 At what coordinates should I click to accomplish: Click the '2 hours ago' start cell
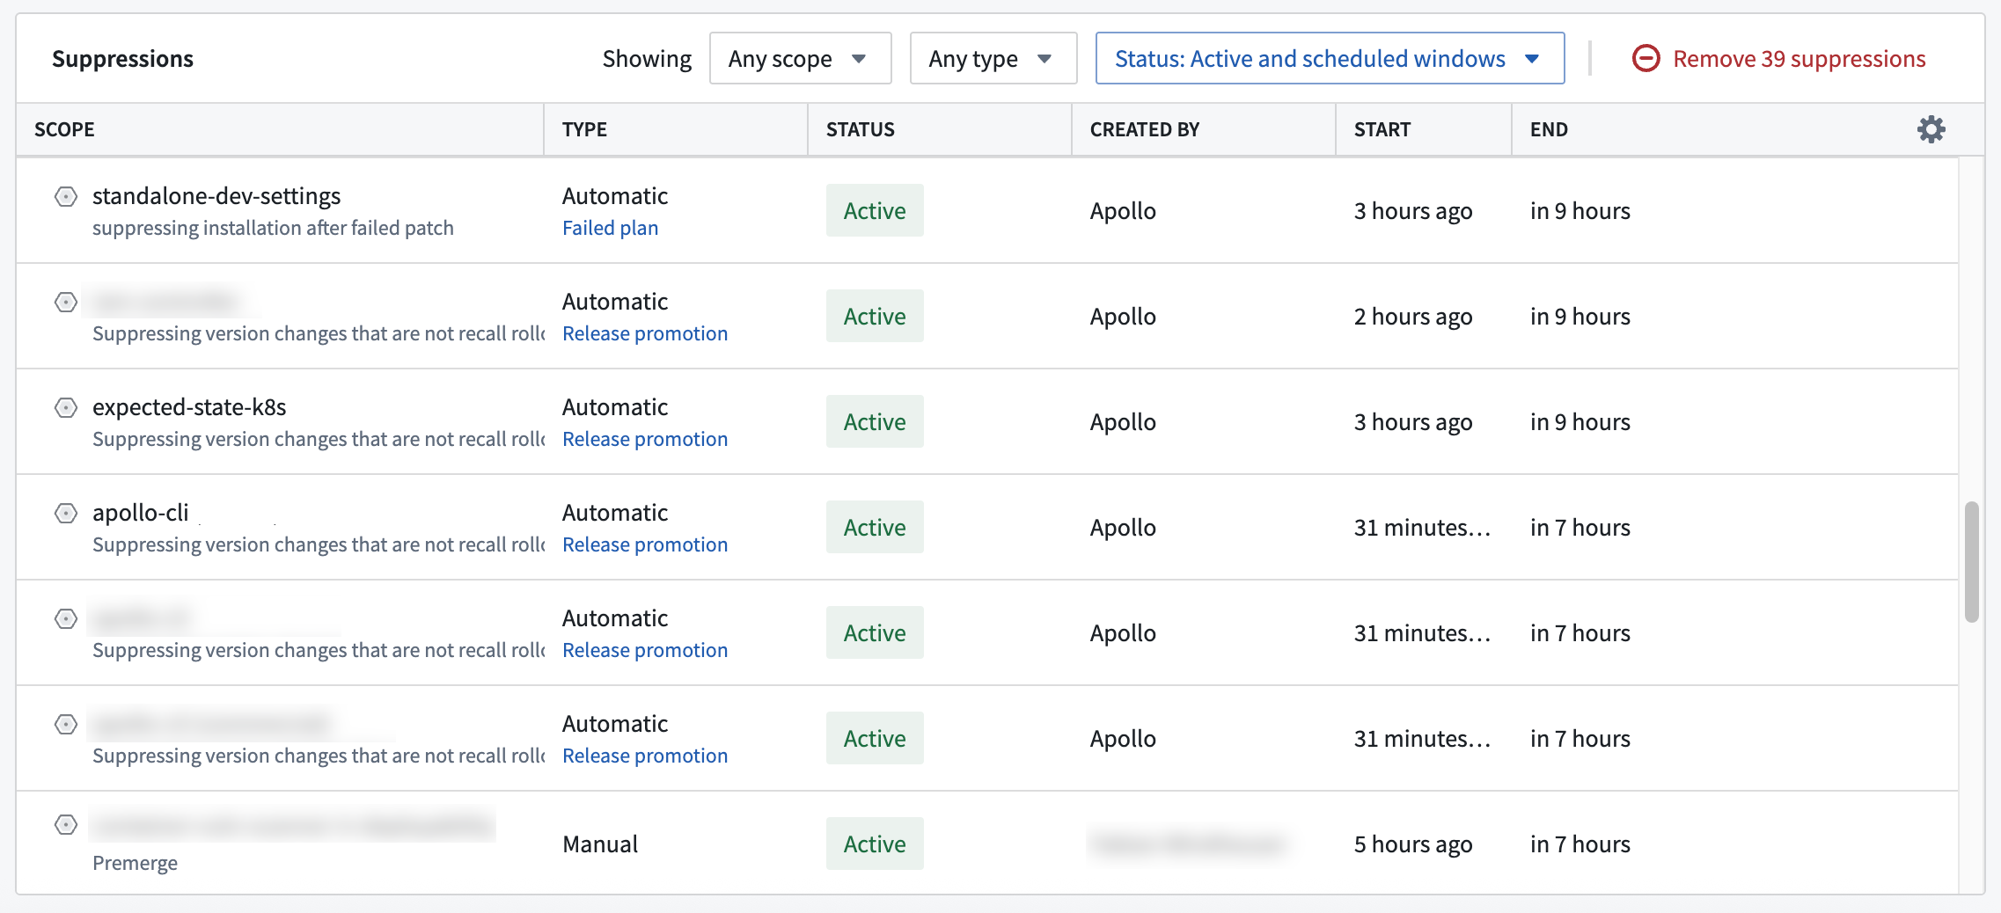pyautogui.click(x=1413, y=317)
